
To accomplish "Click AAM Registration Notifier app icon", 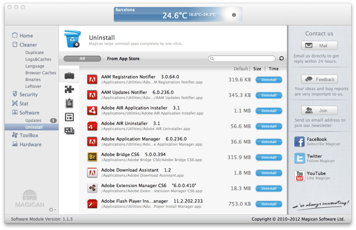I will pos(92,79).
